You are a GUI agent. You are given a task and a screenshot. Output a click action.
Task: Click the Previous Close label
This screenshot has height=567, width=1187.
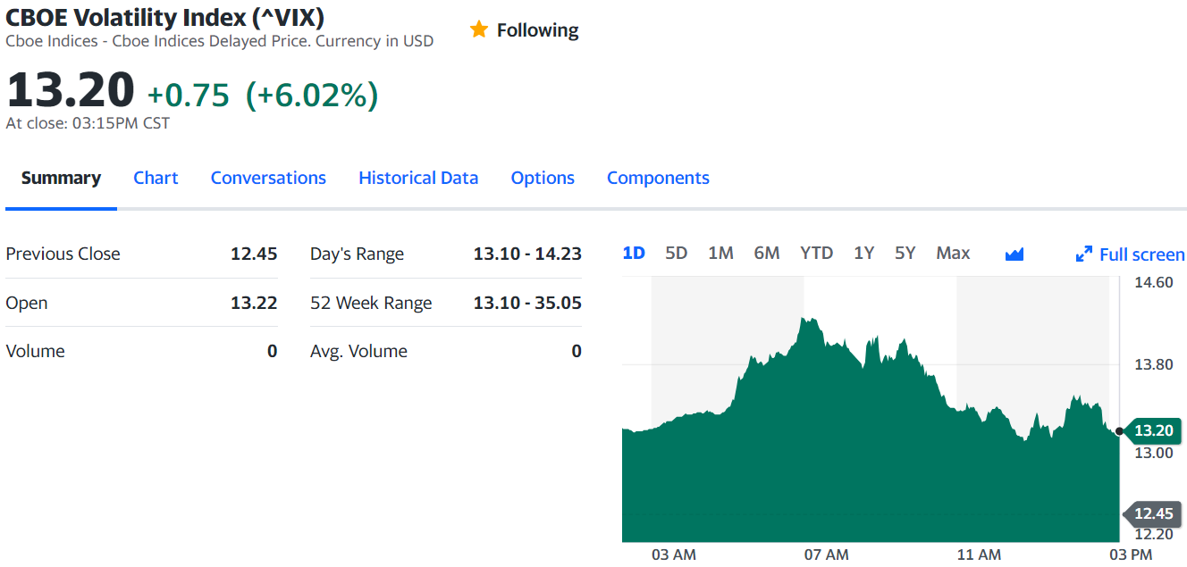pyautogui.click(x=63, y=254)
